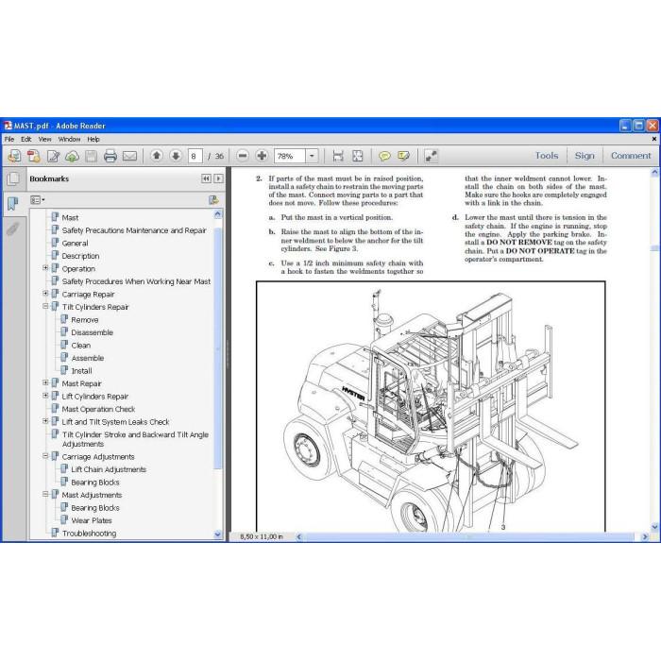Image resolution: width=661 pixels, height=661 pixels.
Task: Open the Mast Operation Check bookmark
Action: pyautogui.click(x=98, y=409)
